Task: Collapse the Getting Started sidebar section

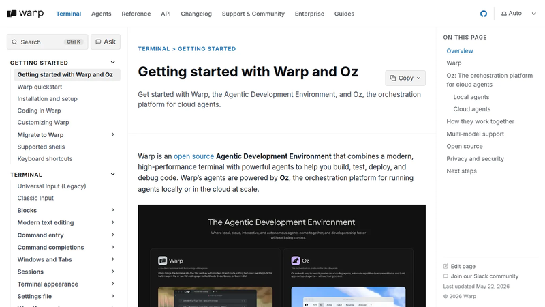Action: pyautogui.click(x=112, y=62)
